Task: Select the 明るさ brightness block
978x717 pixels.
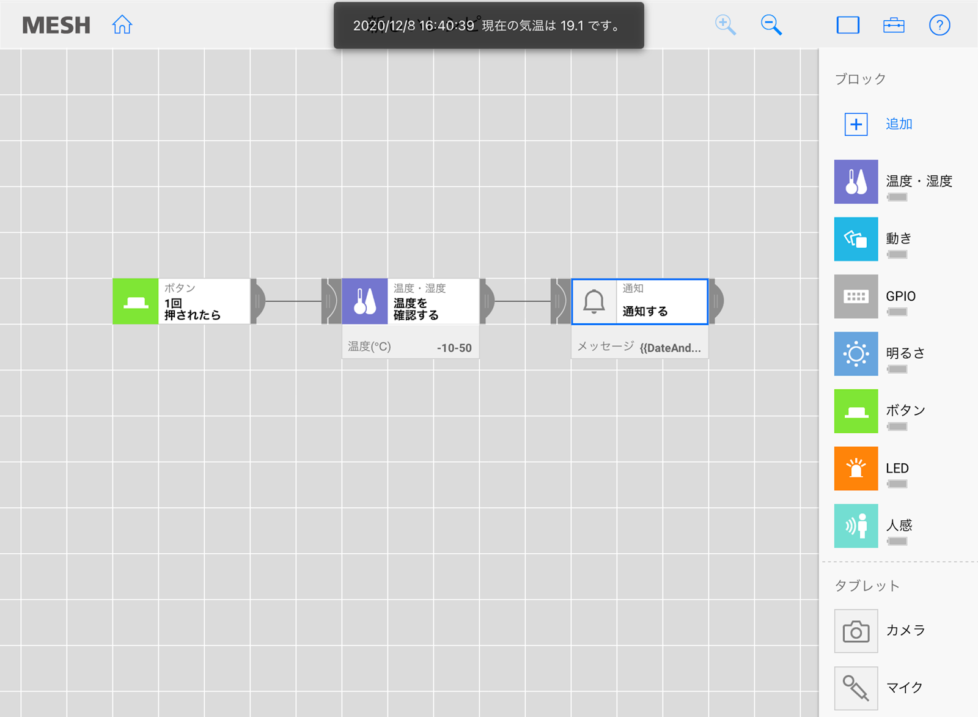Action: 856,354
